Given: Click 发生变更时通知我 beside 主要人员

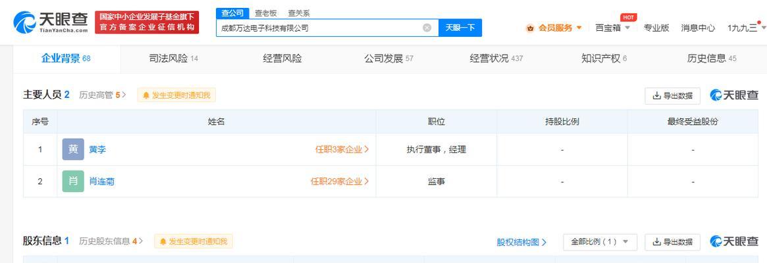Looking at the screenshot, I should [176, 95].
